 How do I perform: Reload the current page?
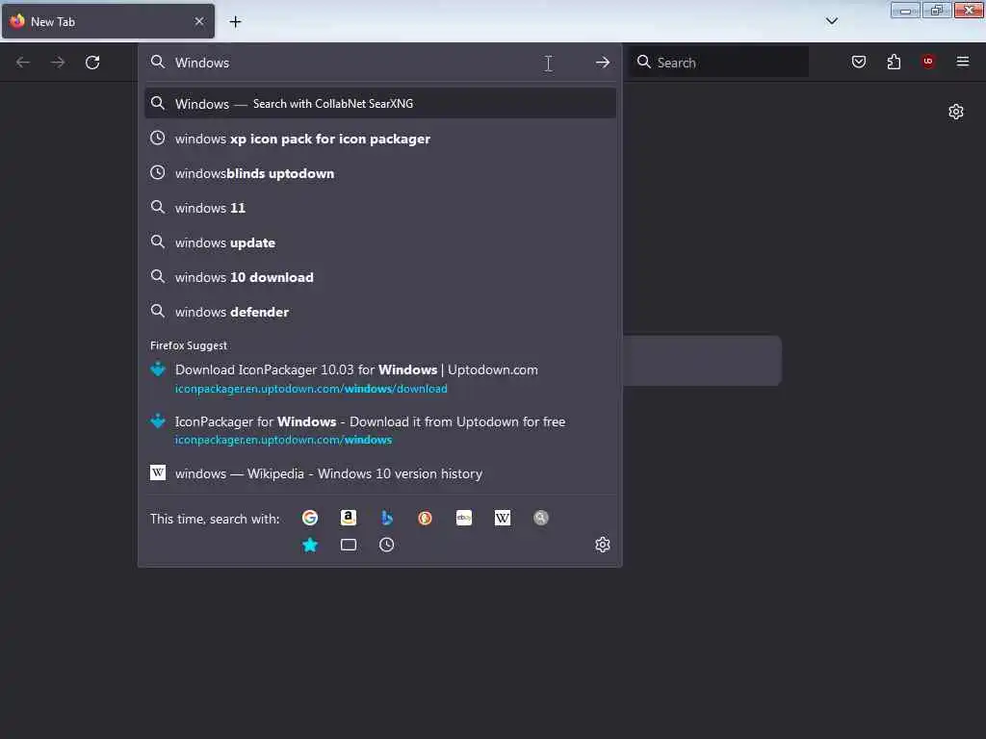(x=92, y=63)
